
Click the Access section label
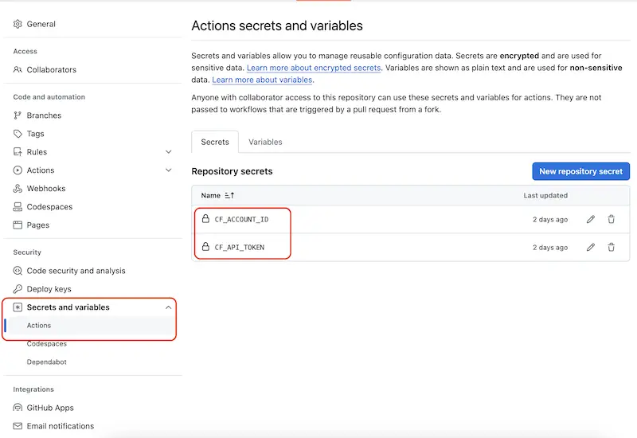click(x=25, y=51)
